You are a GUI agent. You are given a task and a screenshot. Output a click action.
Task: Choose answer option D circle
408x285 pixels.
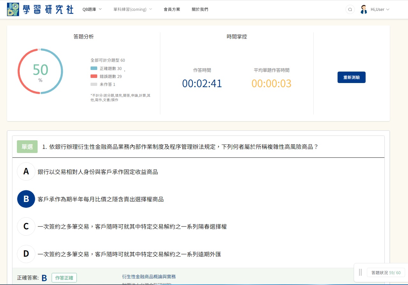(x=26, y=254)
